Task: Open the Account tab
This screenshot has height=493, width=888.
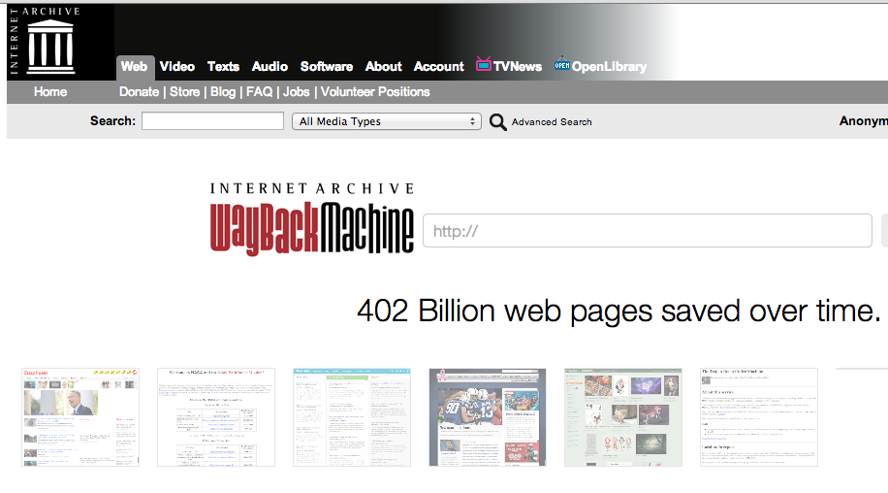Action: pos(439,66)
